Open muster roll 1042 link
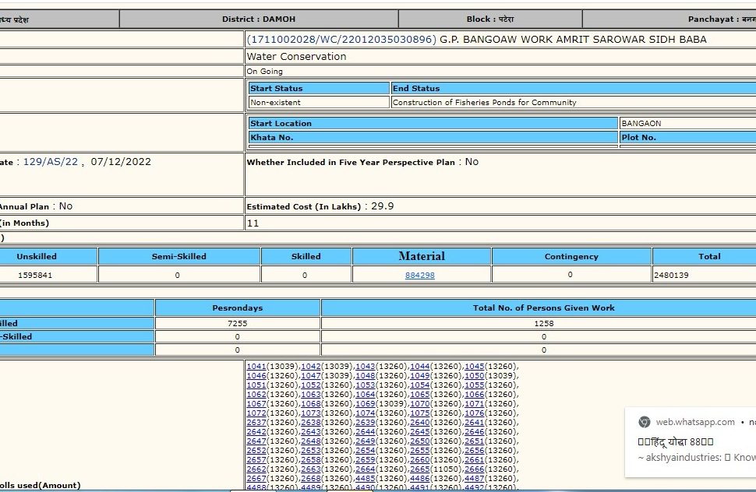Image resolution: width=756 pixels, height=492 pixels. pos(310,367)
